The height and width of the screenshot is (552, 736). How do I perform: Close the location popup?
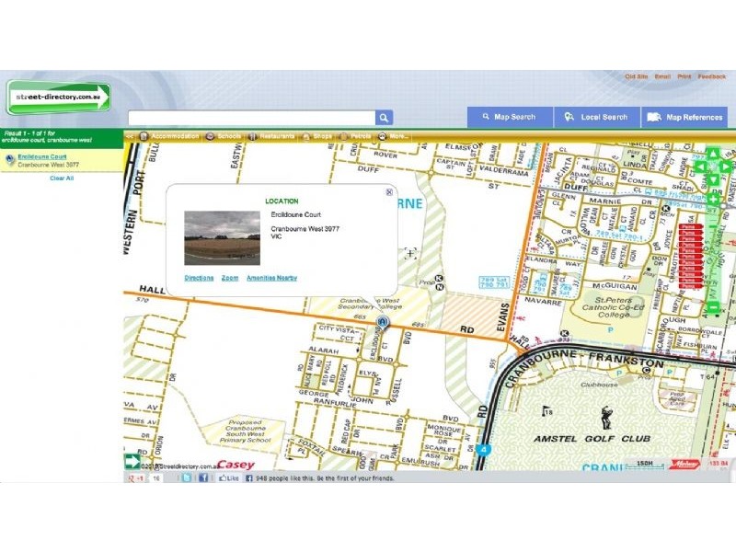389,192
